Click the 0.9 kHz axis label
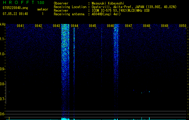The height and width of the screenshot is (120, 189). click(x=2, y=69)
